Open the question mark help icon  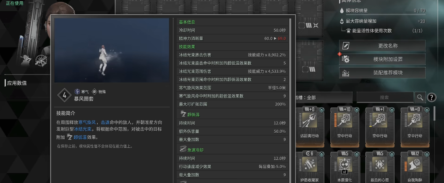tap(431, 98)
